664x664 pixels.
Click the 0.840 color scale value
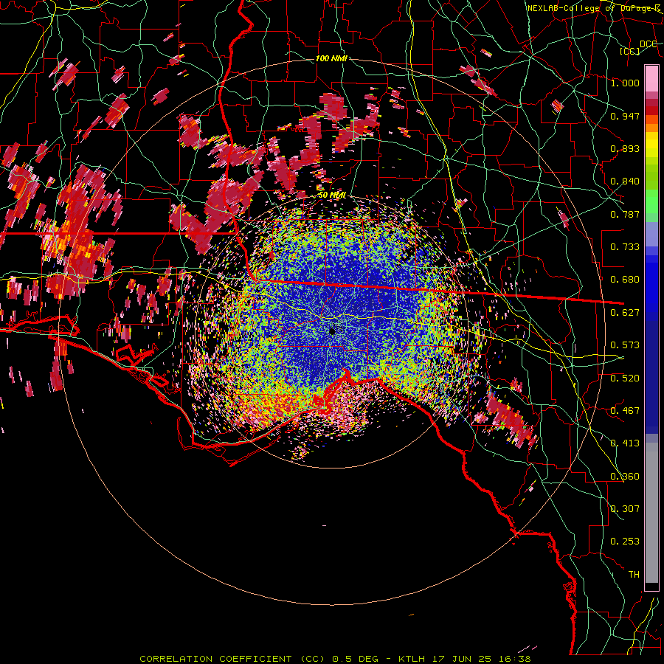(625, 181)
